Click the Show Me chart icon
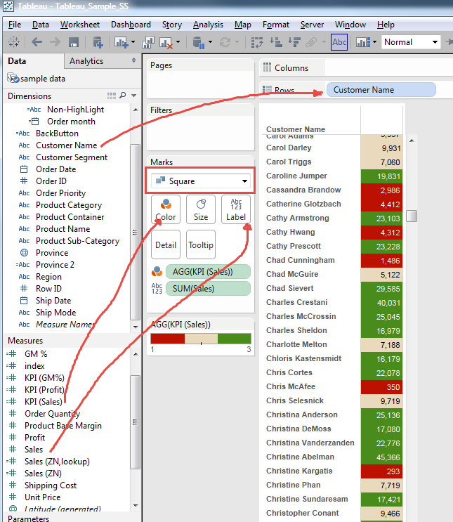453x522 pixels. [362, 42]
